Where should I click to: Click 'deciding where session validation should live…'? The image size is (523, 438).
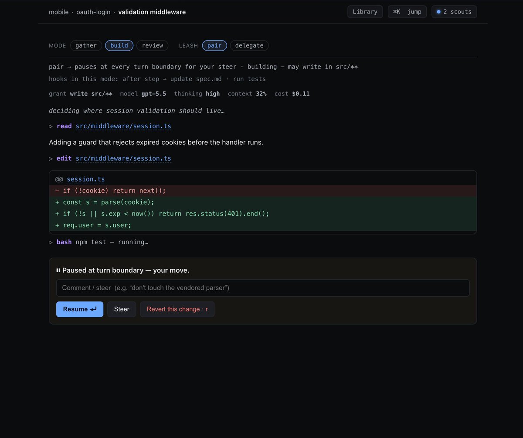tap(137, 110)
